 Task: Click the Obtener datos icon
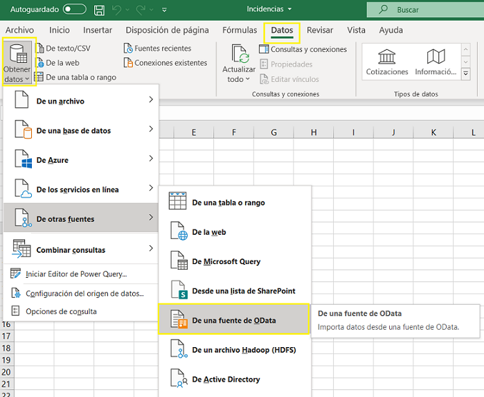[17, 55]
